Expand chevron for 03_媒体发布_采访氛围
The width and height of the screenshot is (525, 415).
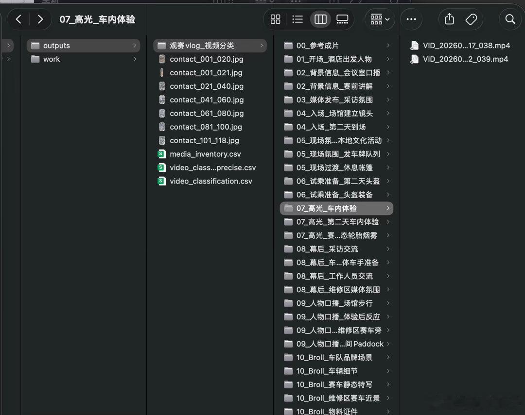(388, 100)
